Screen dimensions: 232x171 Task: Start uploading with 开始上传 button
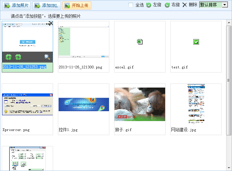click(77, 5)
